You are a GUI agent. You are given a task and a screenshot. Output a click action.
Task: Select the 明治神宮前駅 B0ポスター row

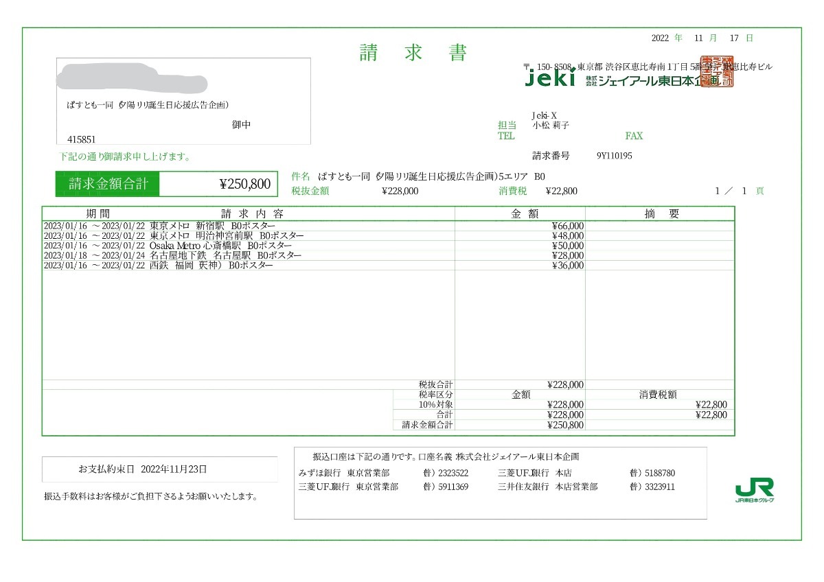click(x=388, y=235)
